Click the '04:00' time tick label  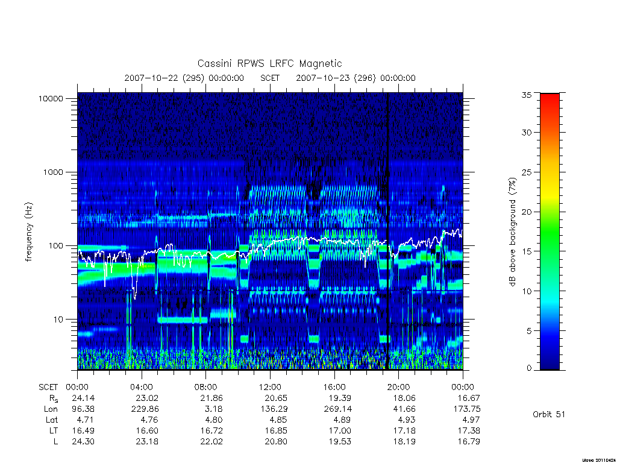click(x=141, y=387)
